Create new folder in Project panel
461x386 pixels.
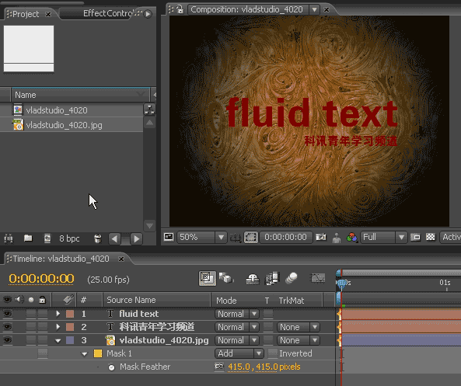click(x=28, y=238)
